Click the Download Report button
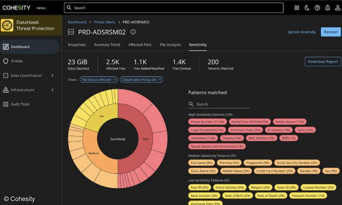 pos(323,61)
